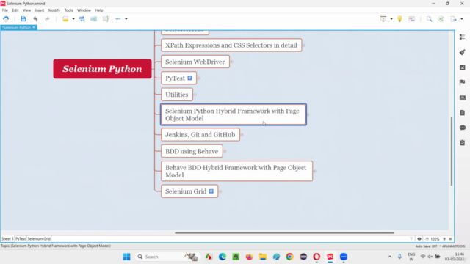Select Behave BDD Hybrid Framework topic
This screenshot has height=264, width=470.
(236, 171)
